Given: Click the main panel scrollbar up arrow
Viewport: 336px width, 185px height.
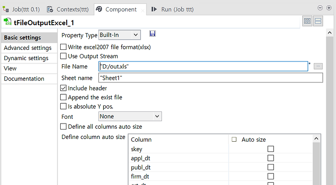Looking at the screenshot, I should click(x=329, y=33).
